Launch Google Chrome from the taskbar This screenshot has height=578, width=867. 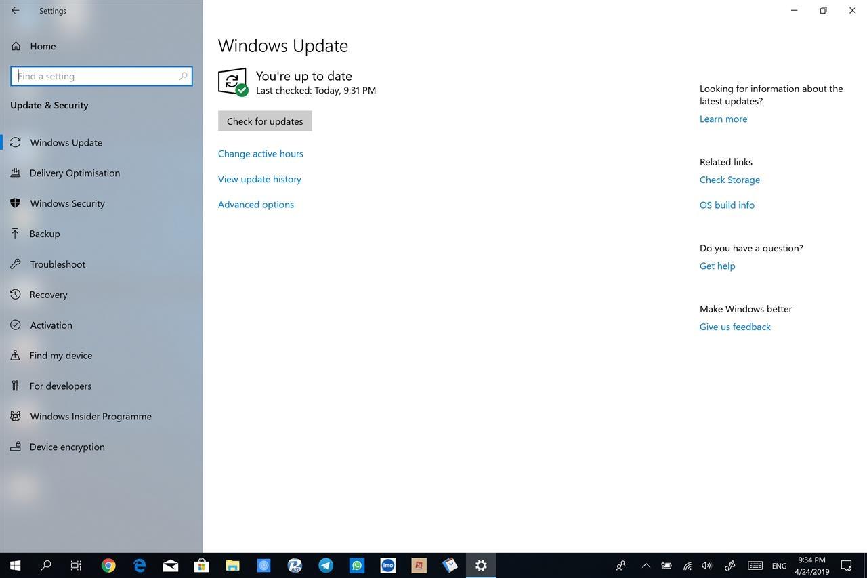[108, 565]
